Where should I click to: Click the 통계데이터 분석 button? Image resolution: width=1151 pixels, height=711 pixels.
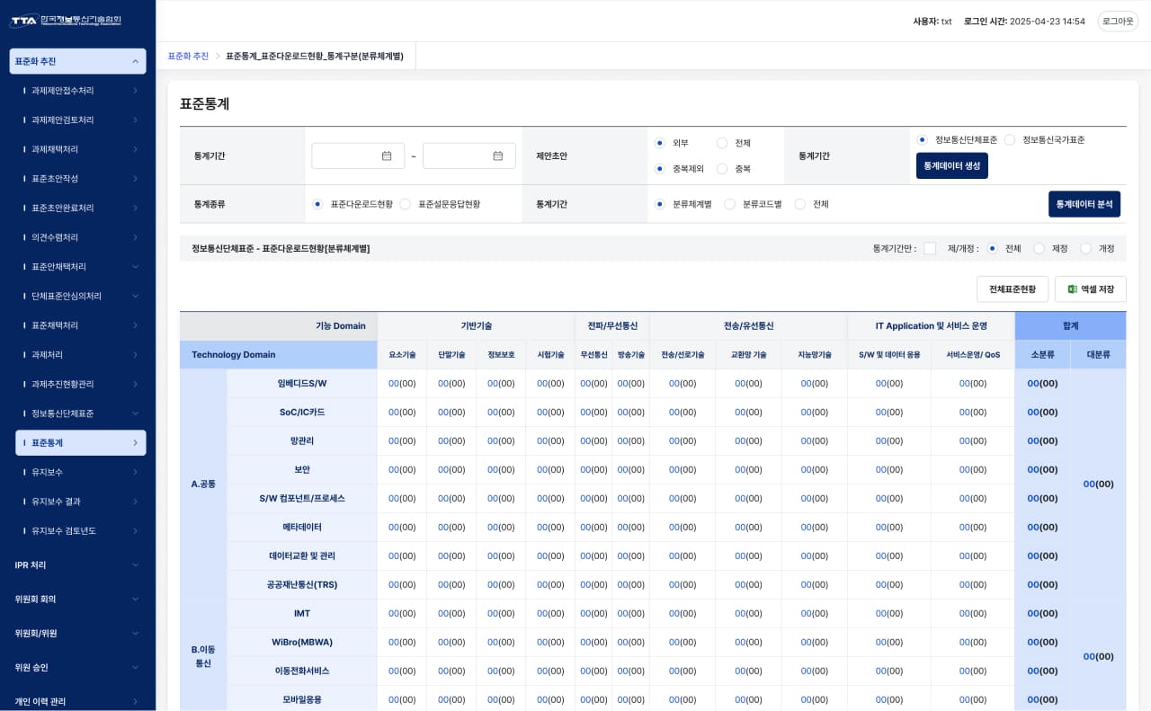(1084, 204)
